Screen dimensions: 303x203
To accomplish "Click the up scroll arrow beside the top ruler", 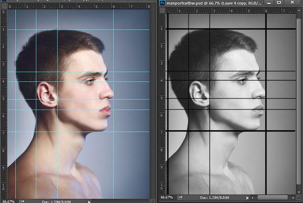I will [x=299, y=11].
